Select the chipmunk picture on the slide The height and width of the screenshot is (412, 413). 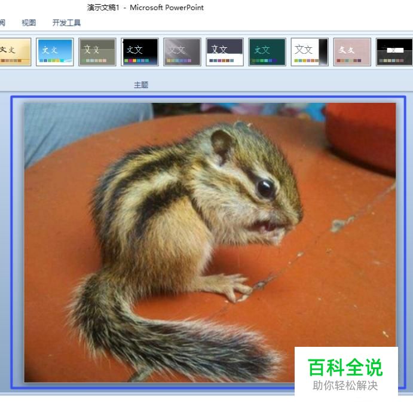210,243
